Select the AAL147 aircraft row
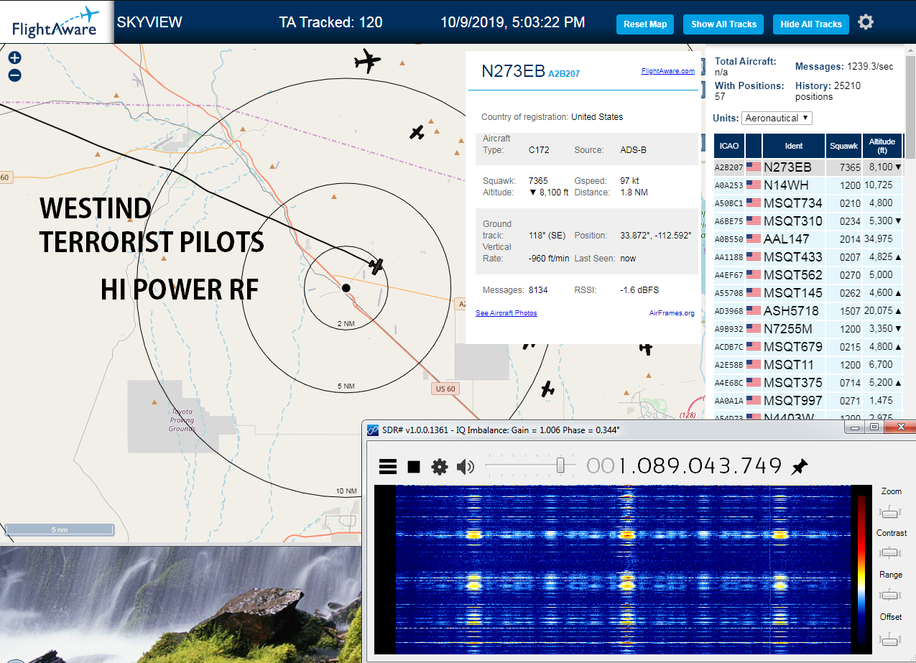The height and width of the screenshot is (663, 916). tap(808, 239)
